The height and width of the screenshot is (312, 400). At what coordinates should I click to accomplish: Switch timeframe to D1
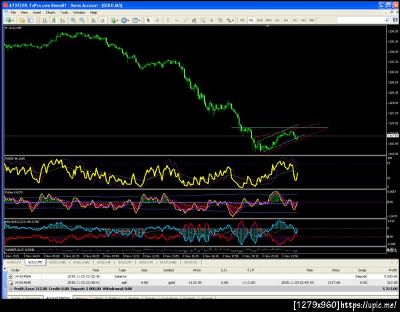tap(295, 21)
